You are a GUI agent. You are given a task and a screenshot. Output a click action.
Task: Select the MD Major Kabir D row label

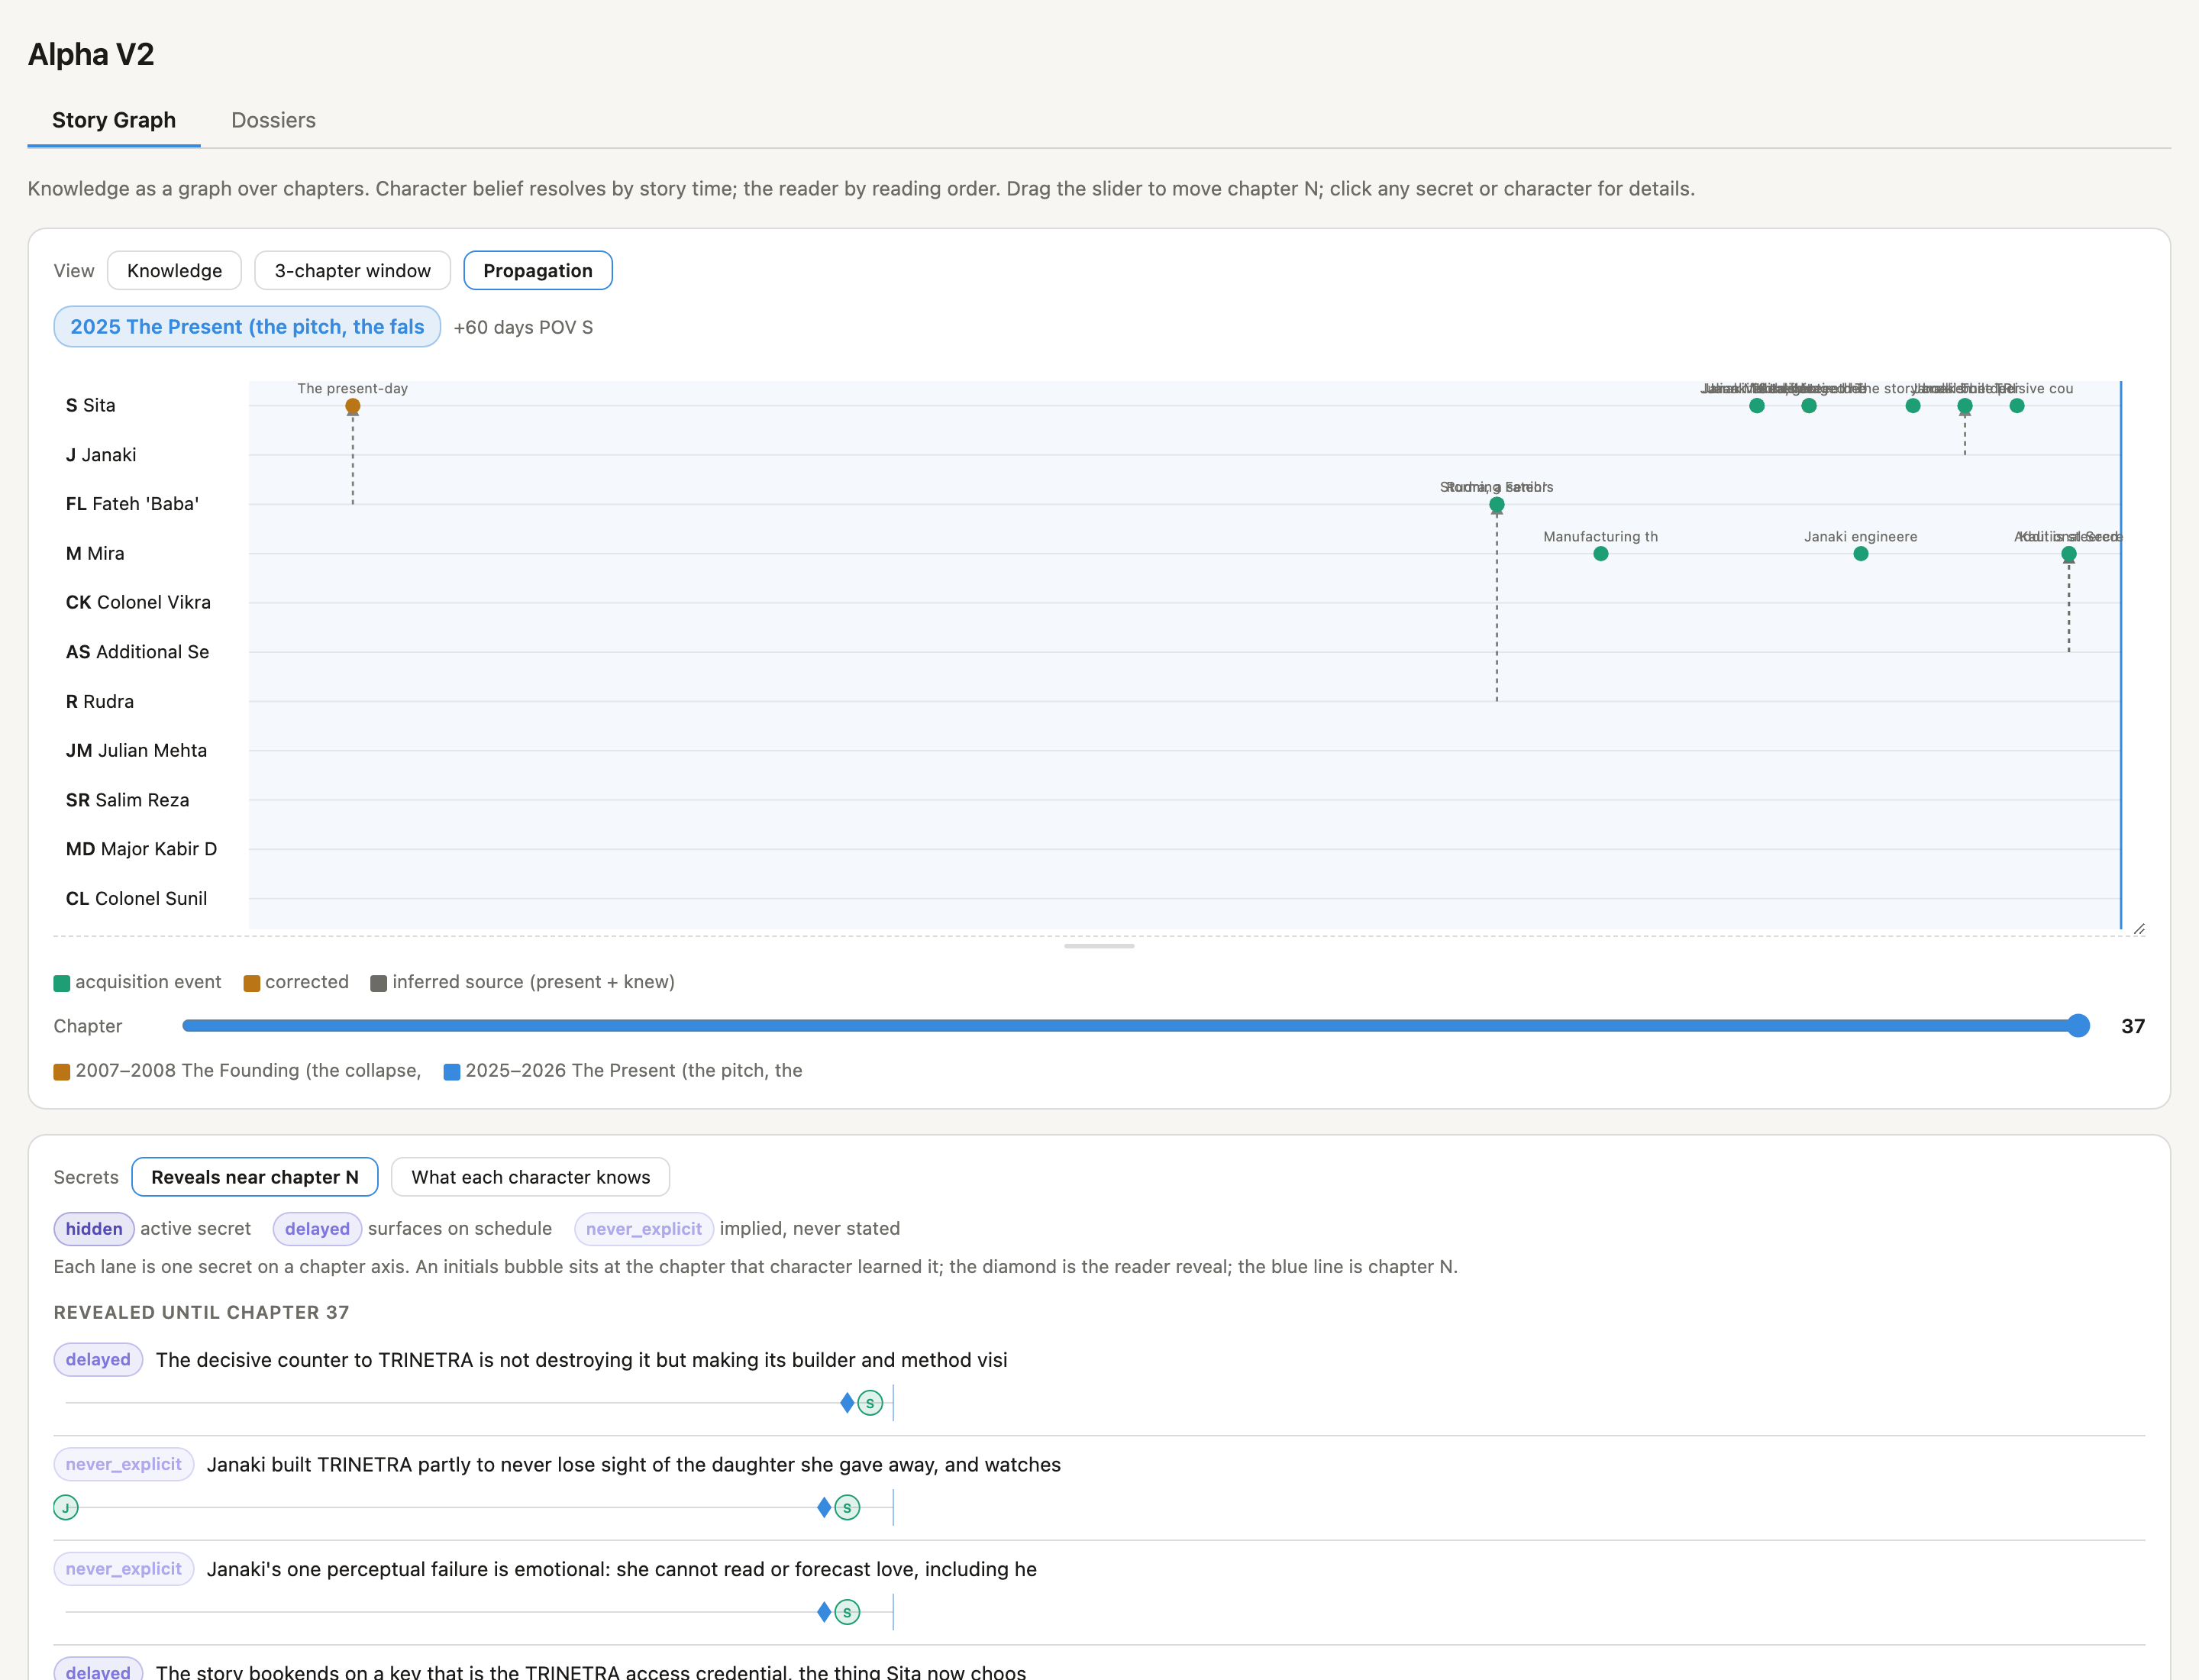(141, 849)
